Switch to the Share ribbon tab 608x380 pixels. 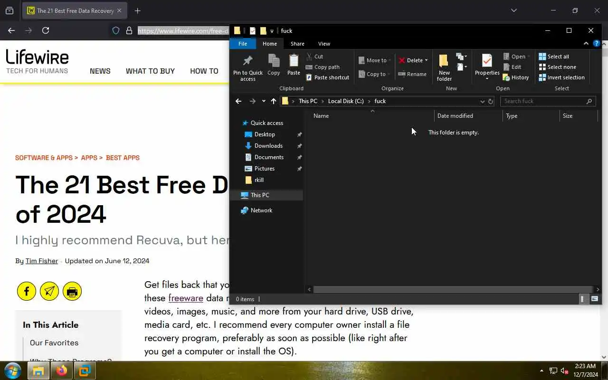pyautogui.click(x=297, y=44)
